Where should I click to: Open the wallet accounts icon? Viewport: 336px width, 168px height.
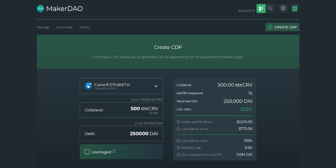click(261, 9)
